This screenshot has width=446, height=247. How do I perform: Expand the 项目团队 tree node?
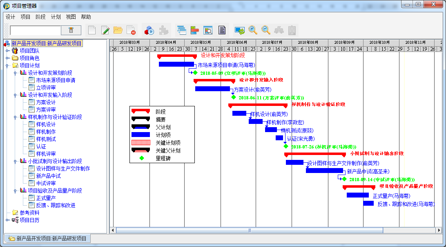[x=8, y=51]
